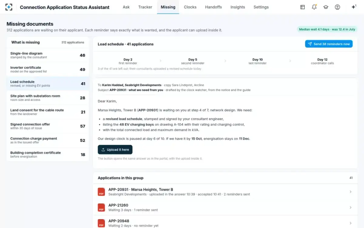Select the Inverter certificate category
The image size is (364, 228).
click(48, 69)
